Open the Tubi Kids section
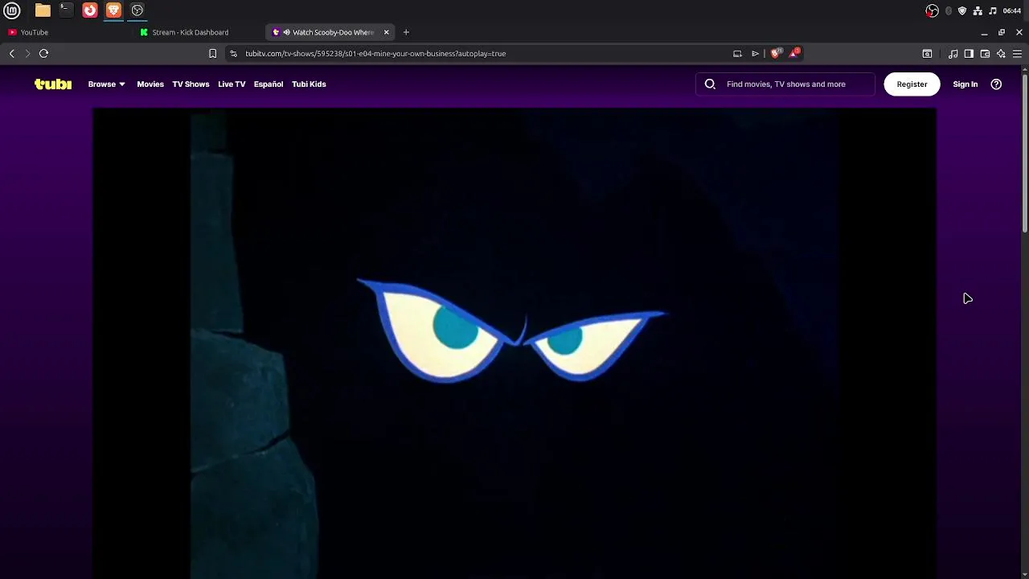Image resolution: width=1029 pixels, height=579 pixels. click(x=309, y=84)
